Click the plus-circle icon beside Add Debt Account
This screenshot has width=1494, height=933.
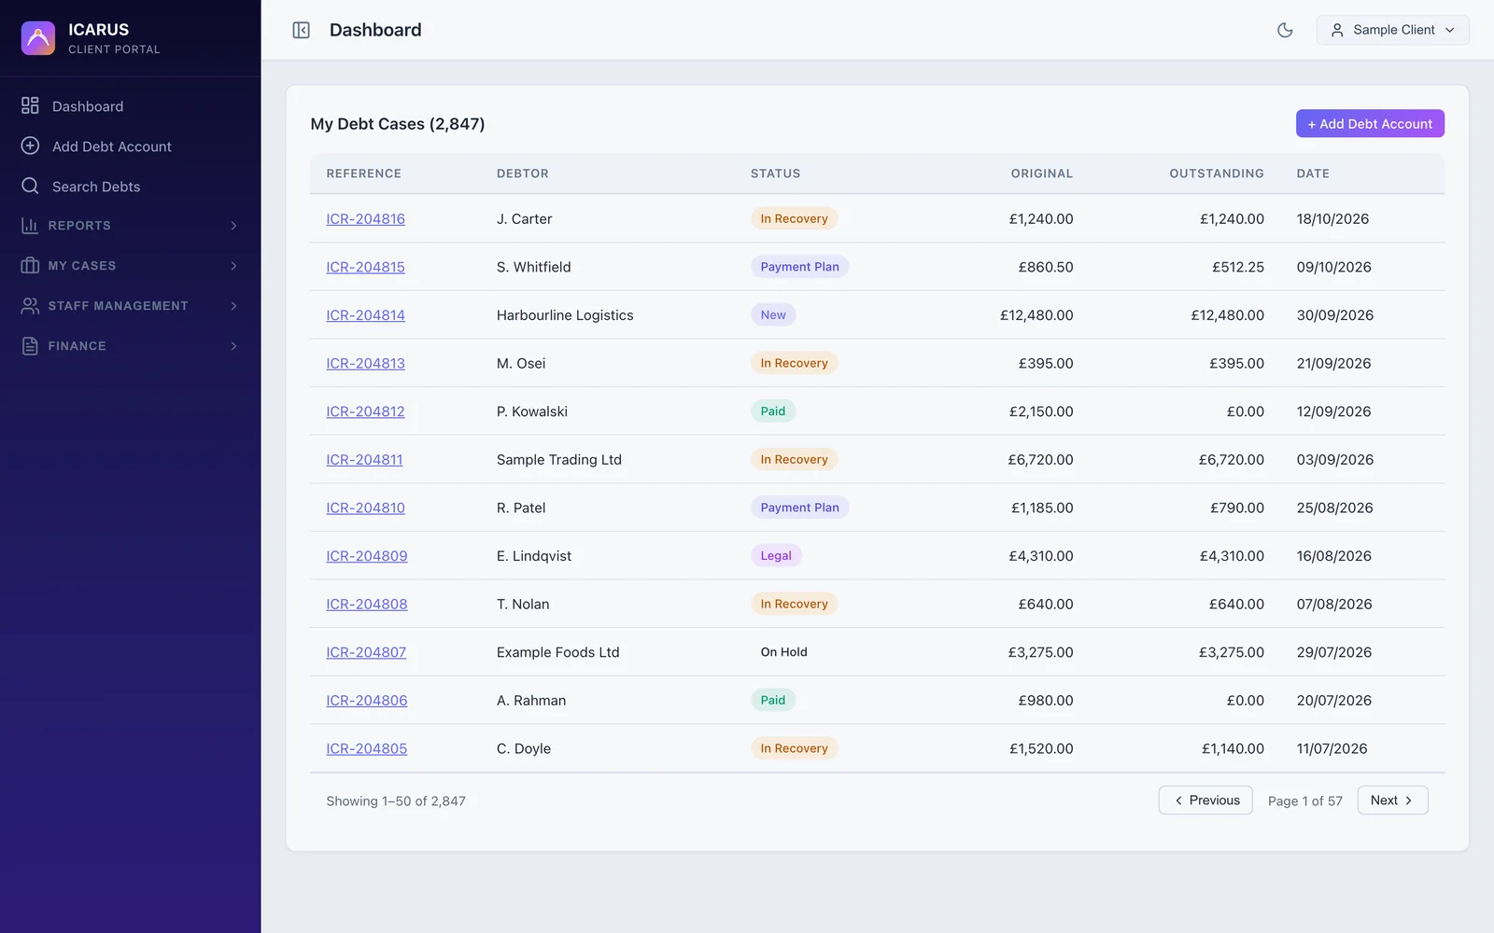[30, 146]
